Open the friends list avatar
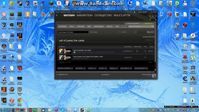Screen dimensions: 199x112 click(154, 76)
